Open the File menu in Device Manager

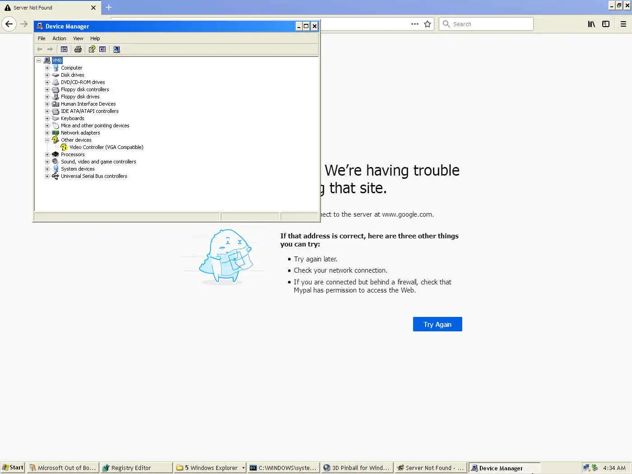click(42, 38)
